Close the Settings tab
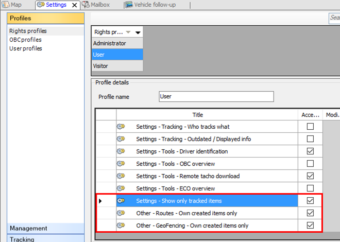 (75, 5)
